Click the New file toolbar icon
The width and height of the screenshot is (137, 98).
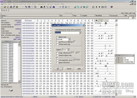[2, 7]
